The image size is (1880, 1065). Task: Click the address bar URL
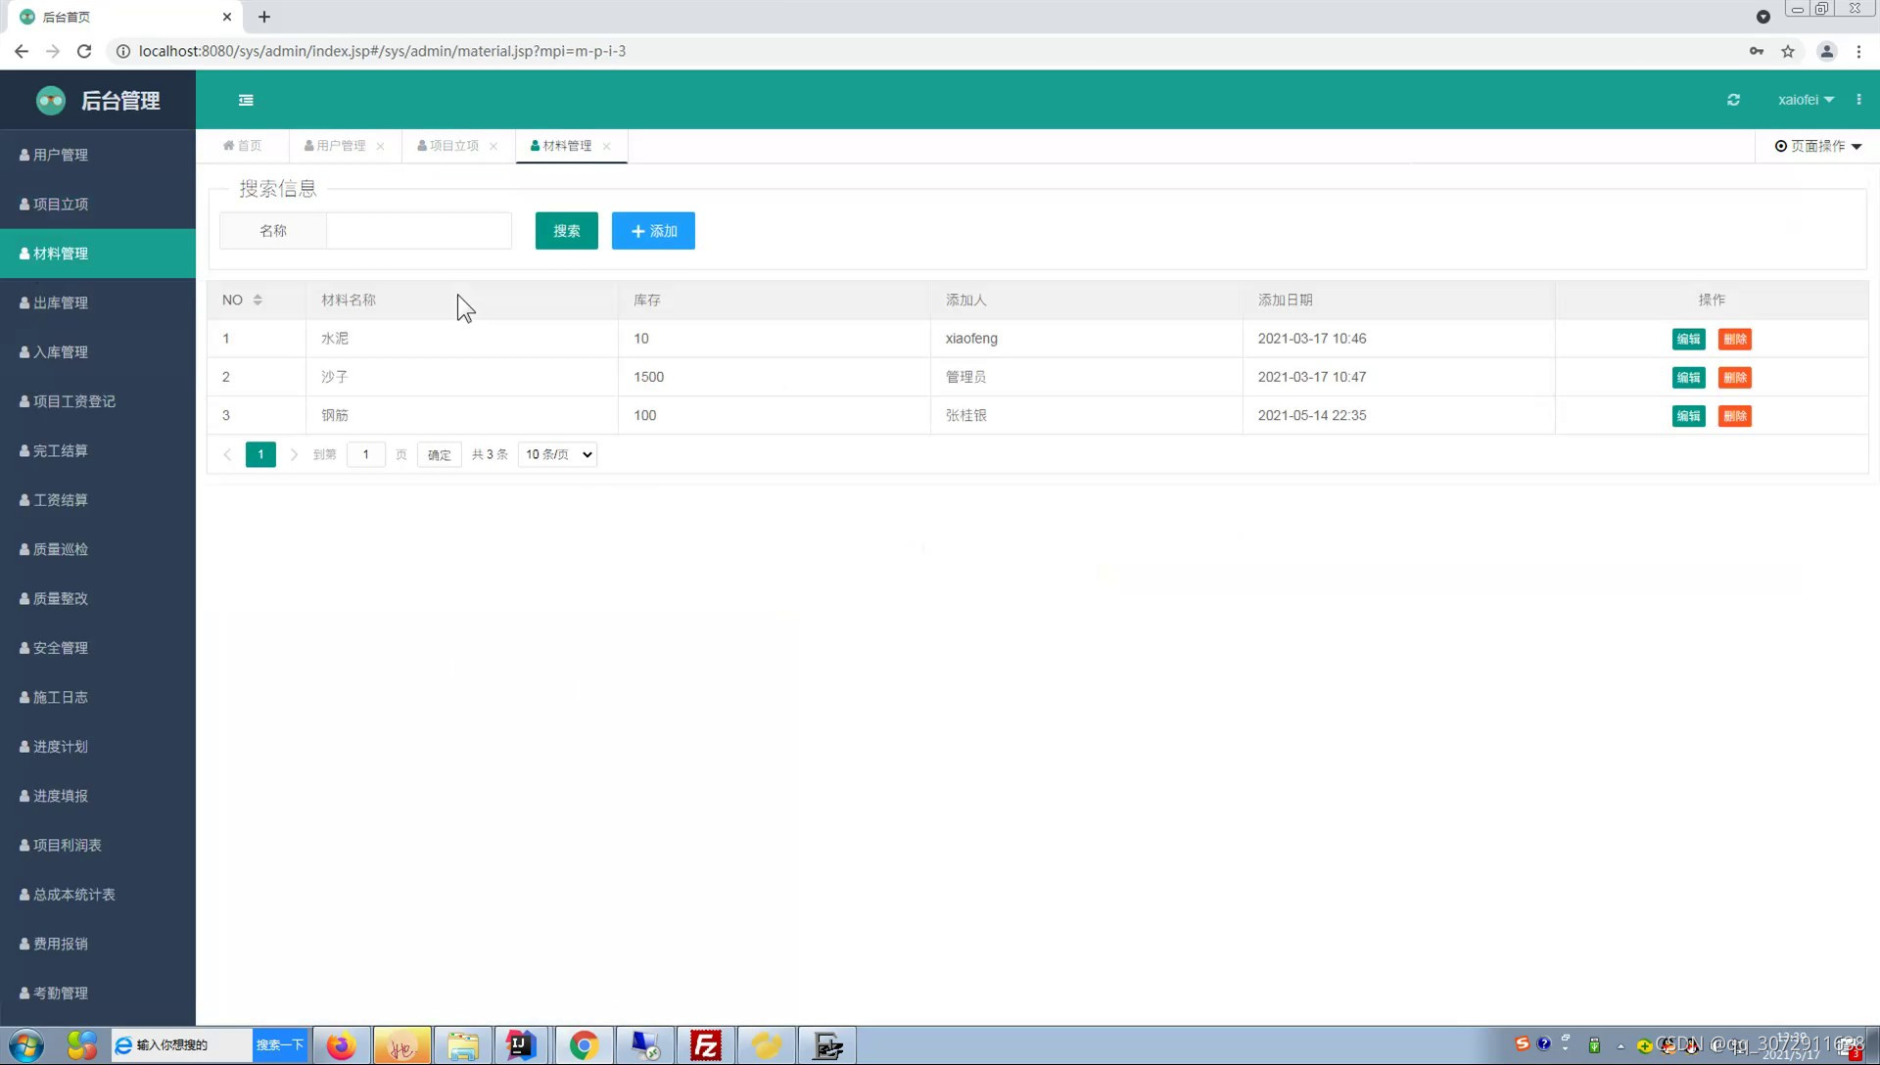(x=382, y=51)
